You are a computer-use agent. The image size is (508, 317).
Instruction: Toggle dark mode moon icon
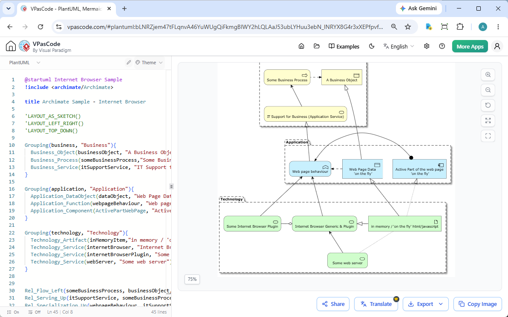coord(372,46)
